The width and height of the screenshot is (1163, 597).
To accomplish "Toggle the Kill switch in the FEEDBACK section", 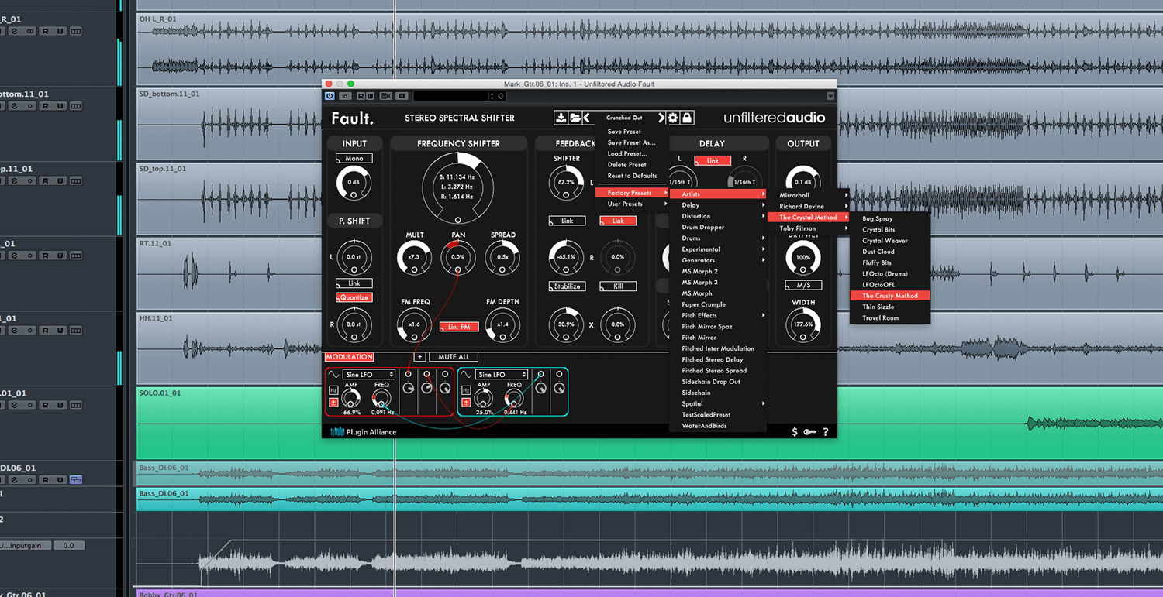I will tap(618, 286).
